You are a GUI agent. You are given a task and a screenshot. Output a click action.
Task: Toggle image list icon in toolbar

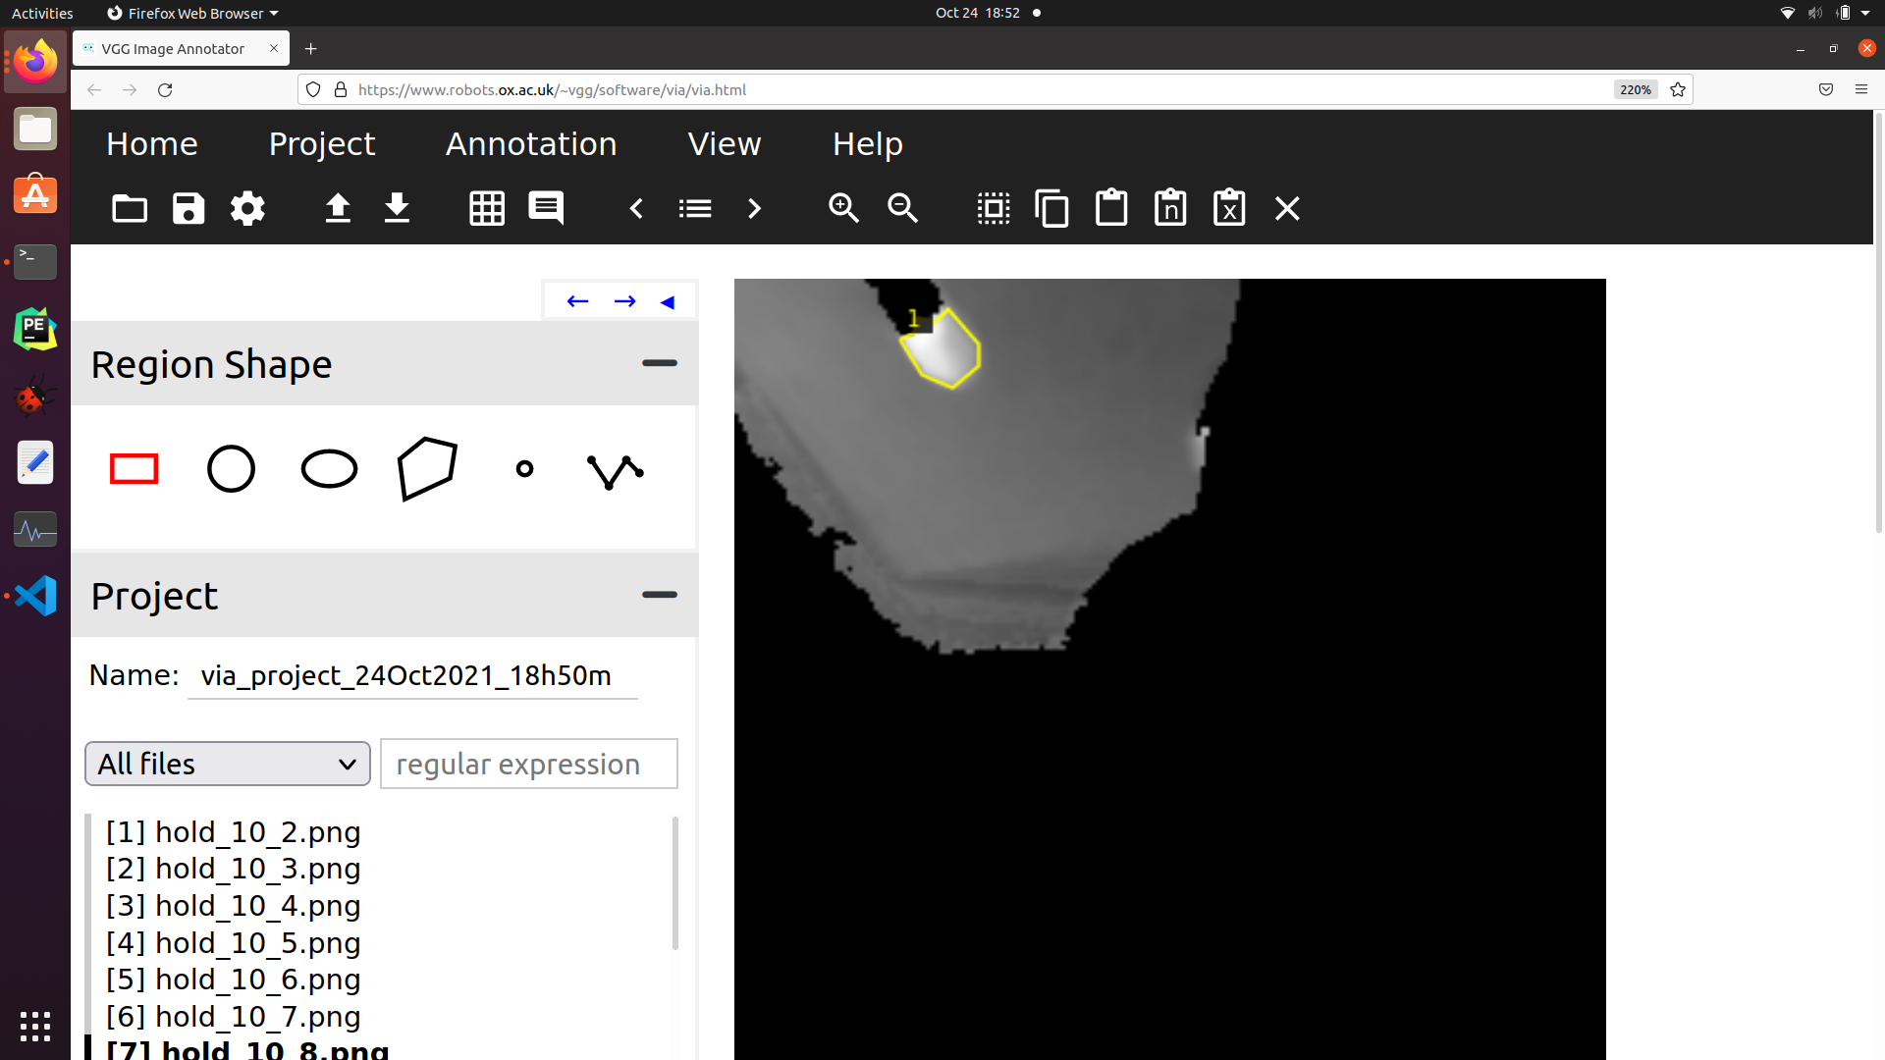(x=695, y=208)
